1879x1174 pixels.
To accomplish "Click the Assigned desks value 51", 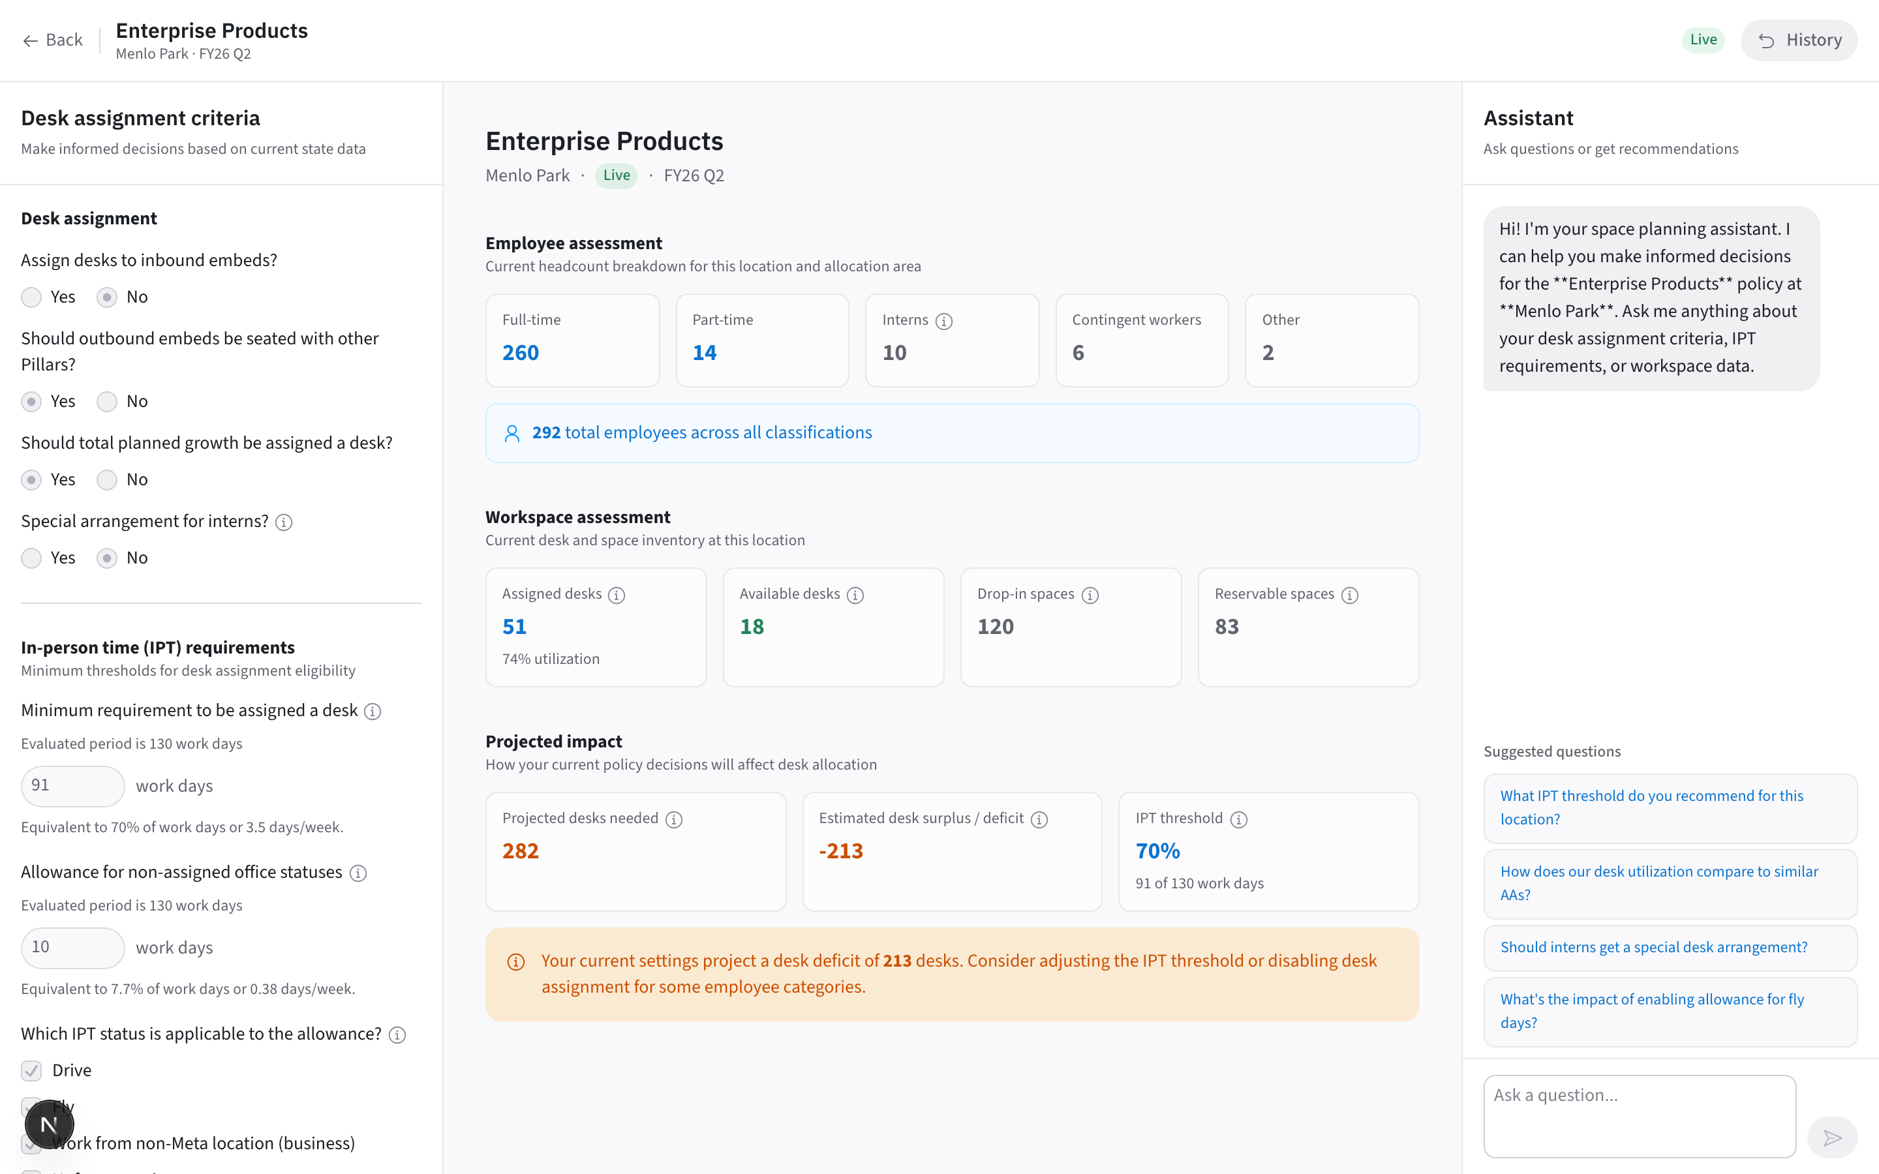I will [x=514, y=627].
